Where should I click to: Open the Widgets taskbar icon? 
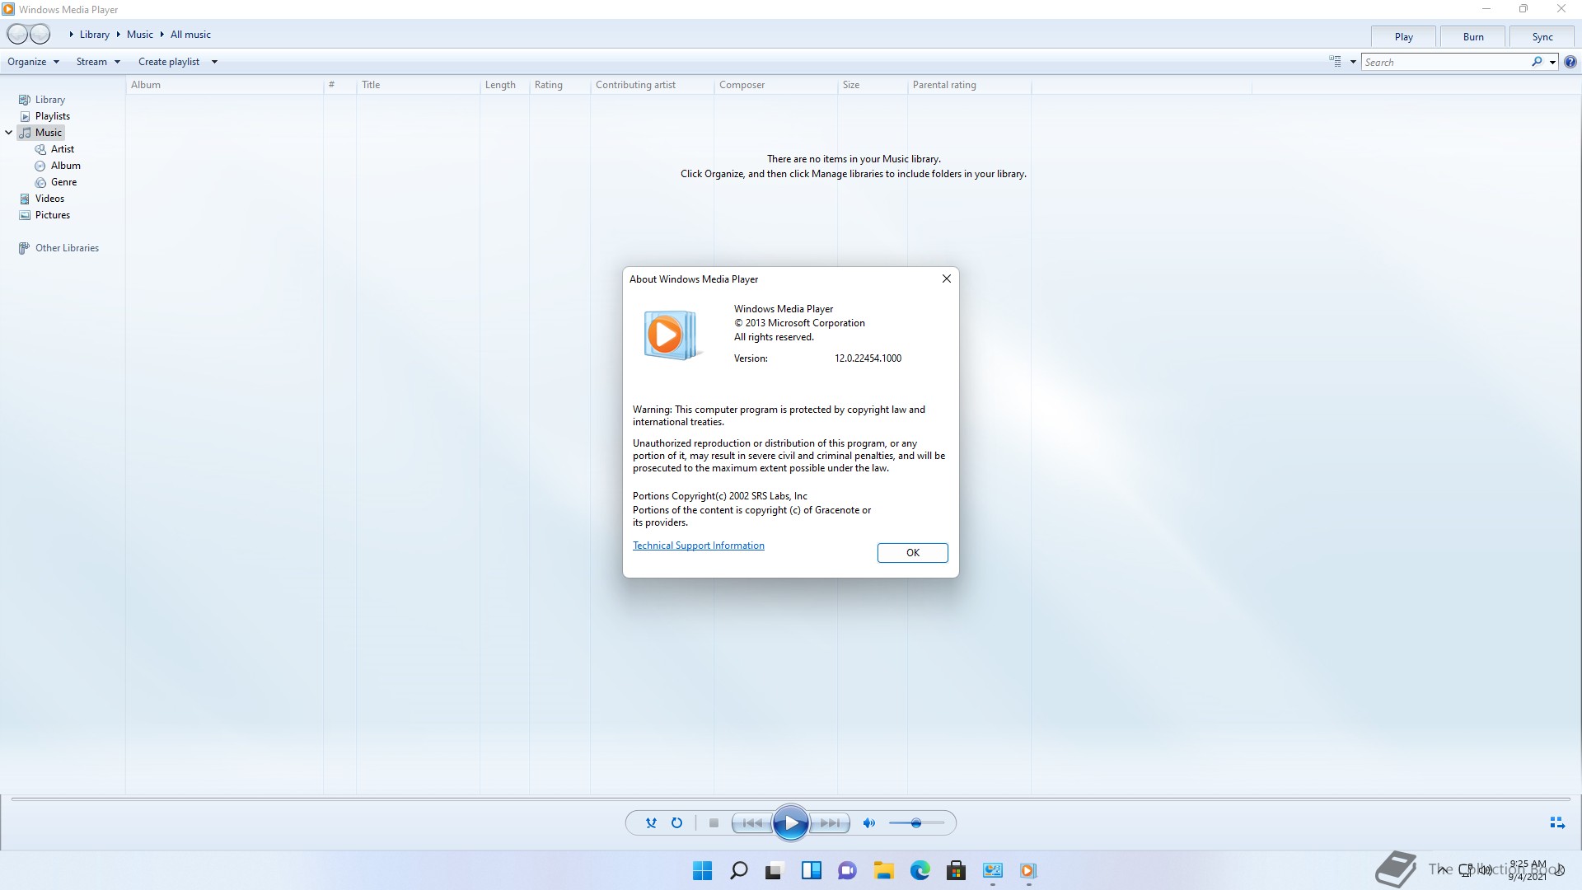(811, 870)
